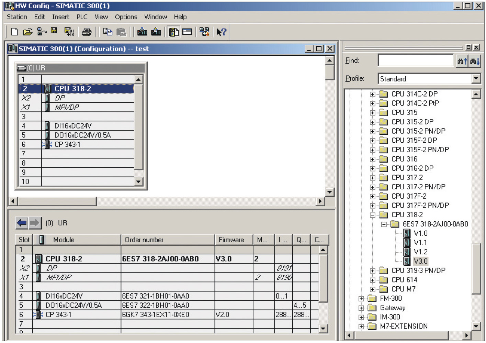Screen dimensions: 486x343
Task: Click detail table scroll down arrow
Action: click(323, 329)
